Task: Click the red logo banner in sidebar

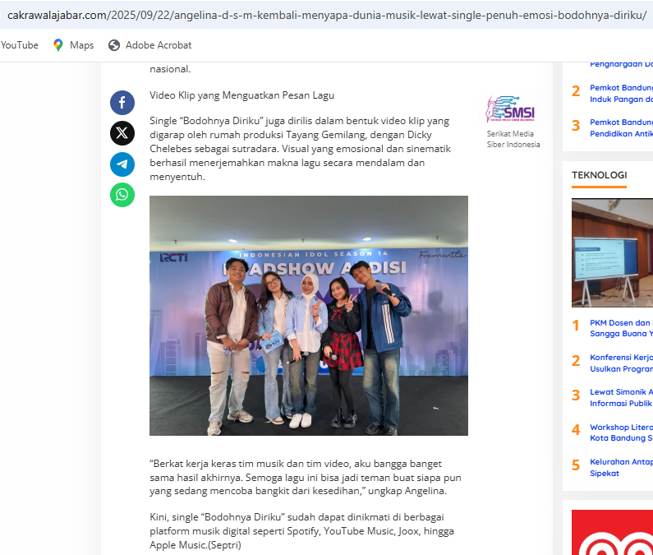Action: 612,532
